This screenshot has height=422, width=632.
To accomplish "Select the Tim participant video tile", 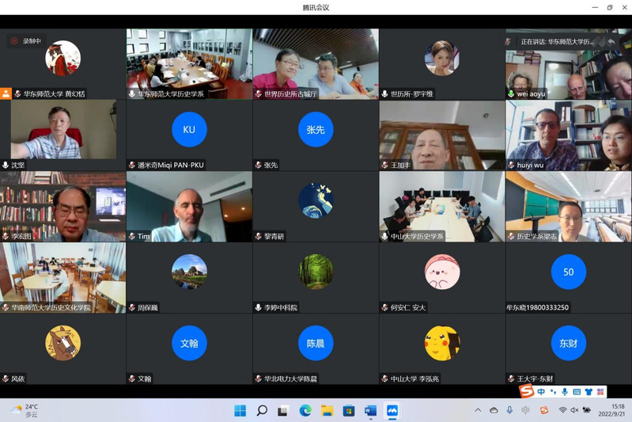I will click(189, 206).
